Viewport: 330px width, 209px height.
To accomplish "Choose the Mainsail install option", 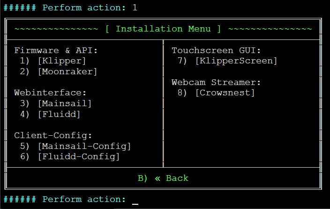I will point(65,103).
